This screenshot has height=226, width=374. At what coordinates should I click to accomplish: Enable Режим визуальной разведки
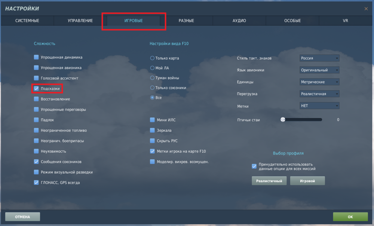click(x=36, y=172)
